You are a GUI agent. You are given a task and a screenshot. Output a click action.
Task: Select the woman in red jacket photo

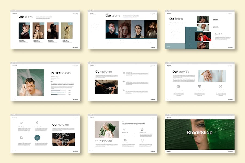coord(203,36)
